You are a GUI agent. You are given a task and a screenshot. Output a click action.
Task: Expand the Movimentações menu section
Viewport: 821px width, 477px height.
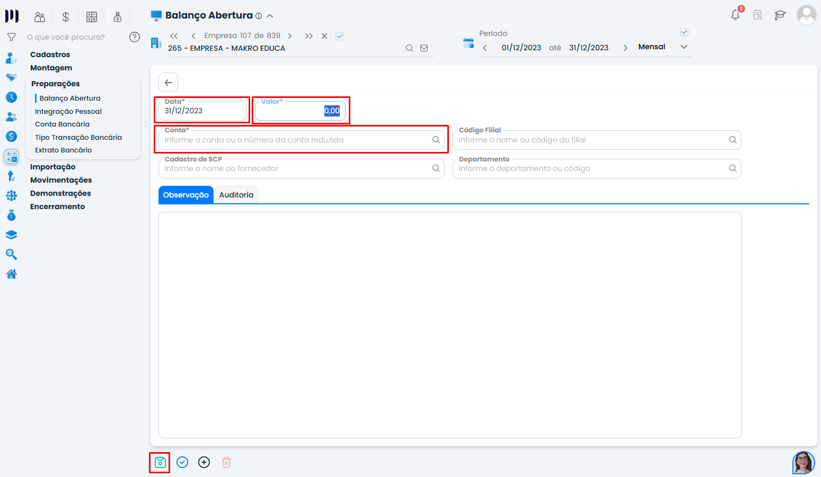click(x=61, y=180)
